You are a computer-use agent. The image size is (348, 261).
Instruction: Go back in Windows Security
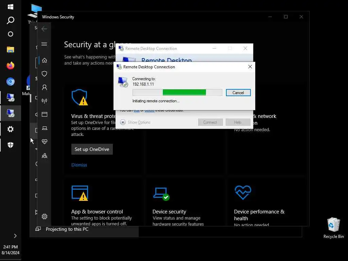click(x=44, y=29)
